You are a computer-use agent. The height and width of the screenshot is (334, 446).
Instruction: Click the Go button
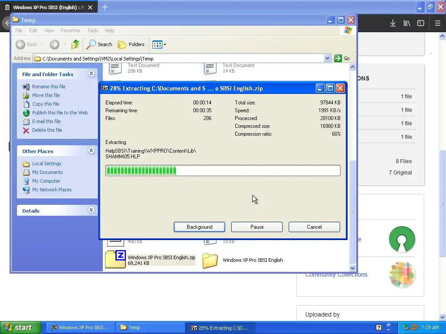[x=342, y=58]
